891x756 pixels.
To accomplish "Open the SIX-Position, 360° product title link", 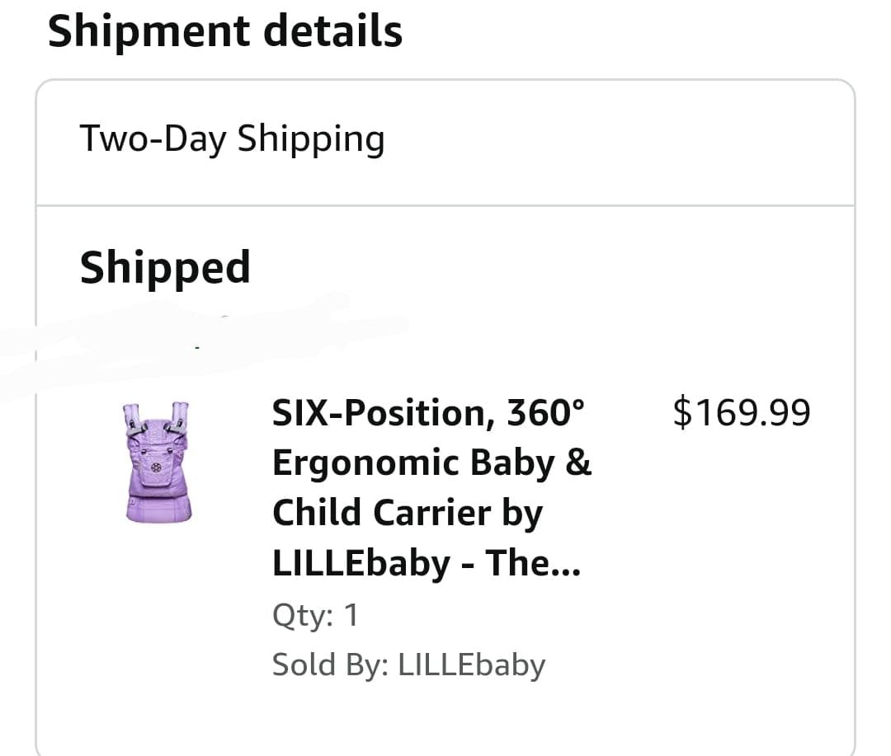I will click(x=431, y=487).
